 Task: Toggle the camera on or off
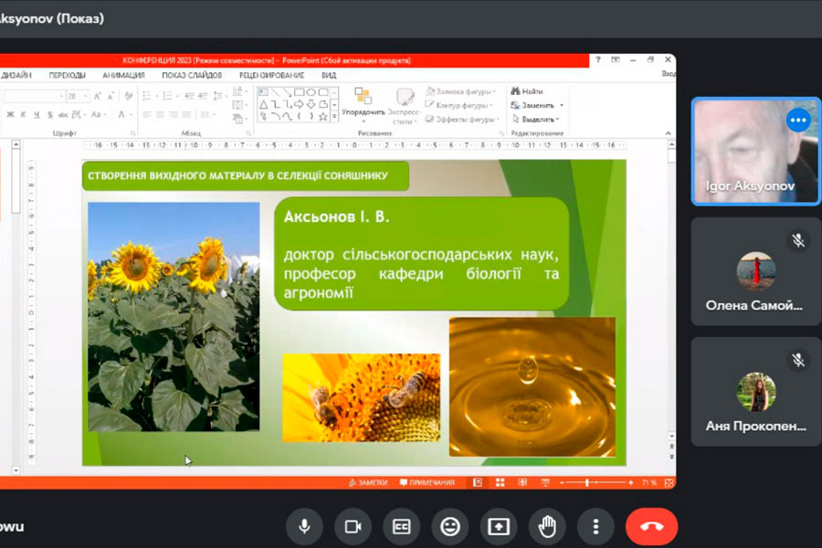(x=353, y=527)
